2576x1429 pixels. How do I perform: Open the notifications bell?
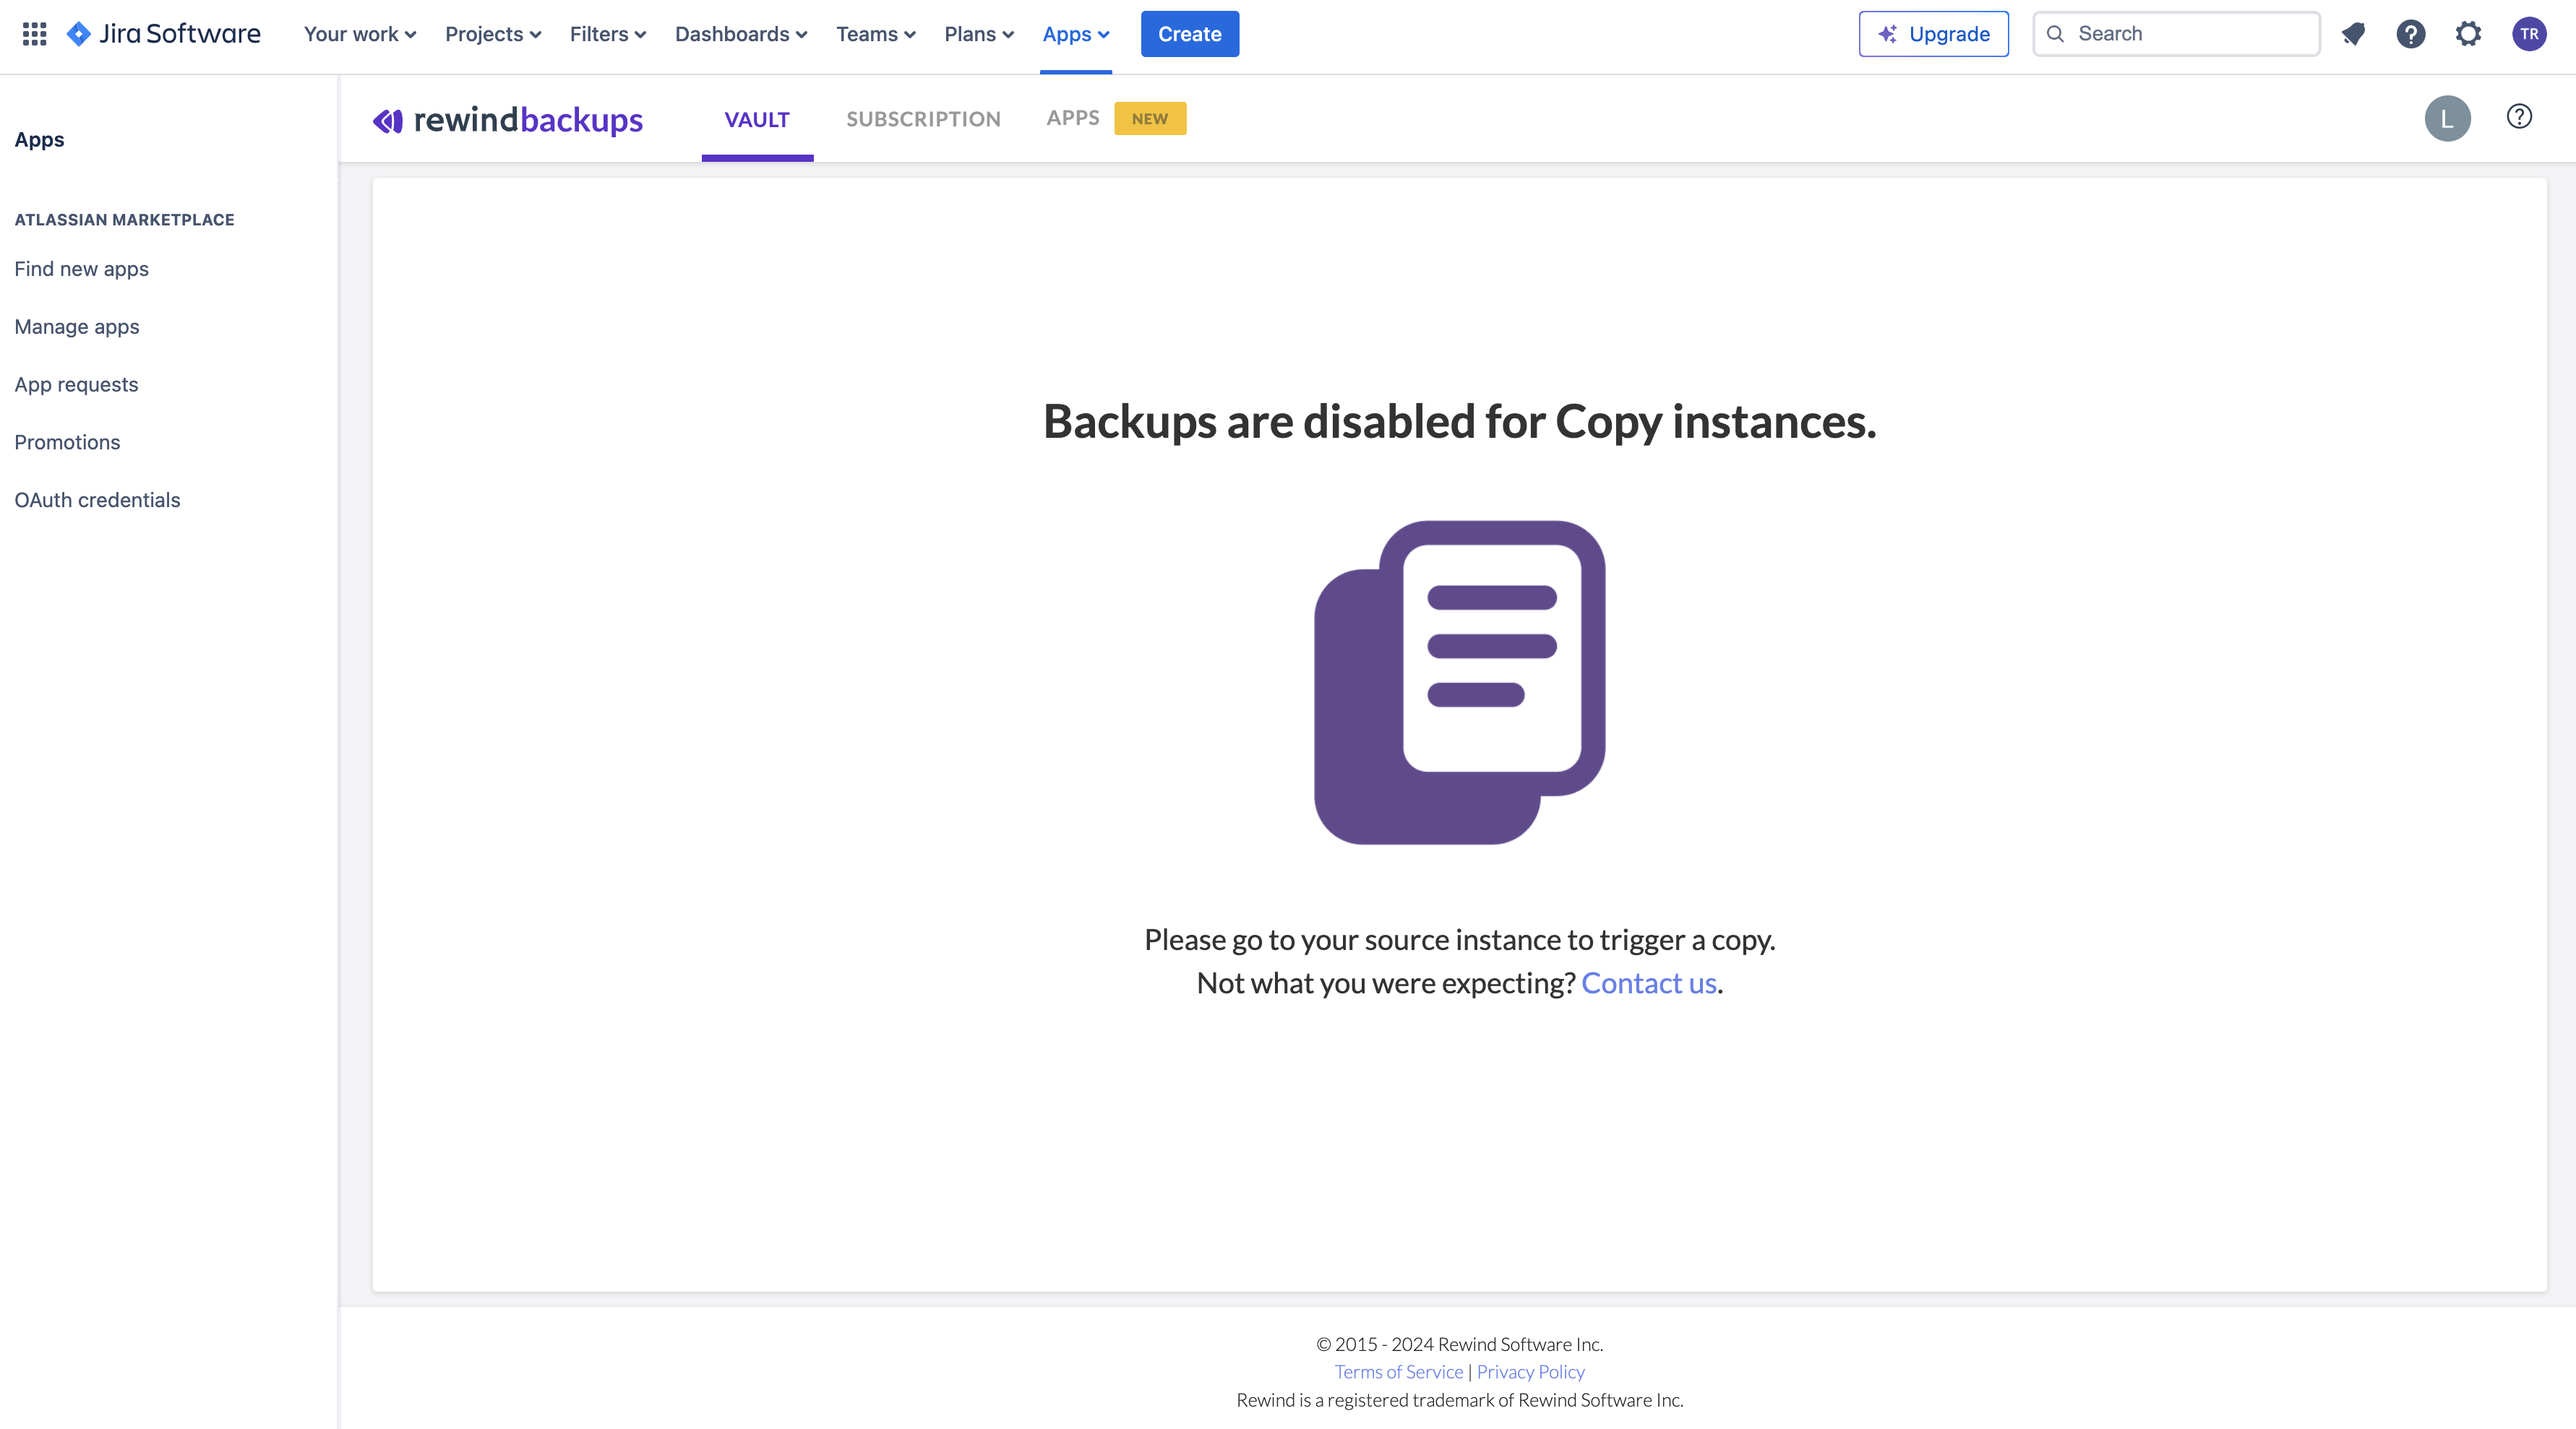point(2354,33)
